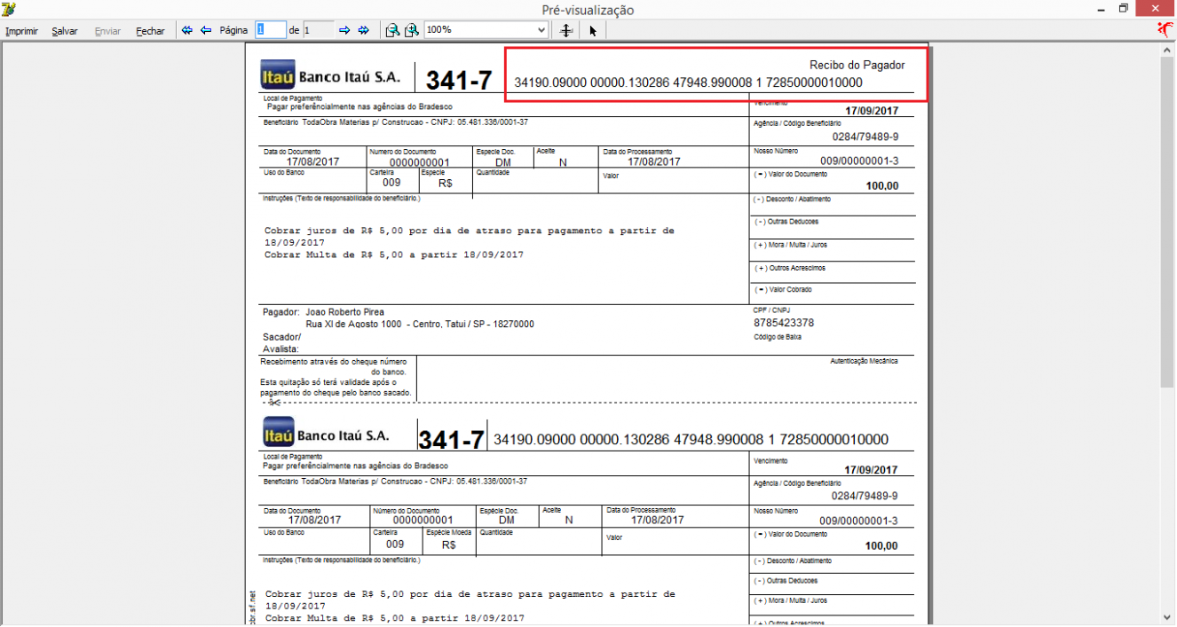Zoom out with magnifier minus icon
1177x627 pixels.
392,30
